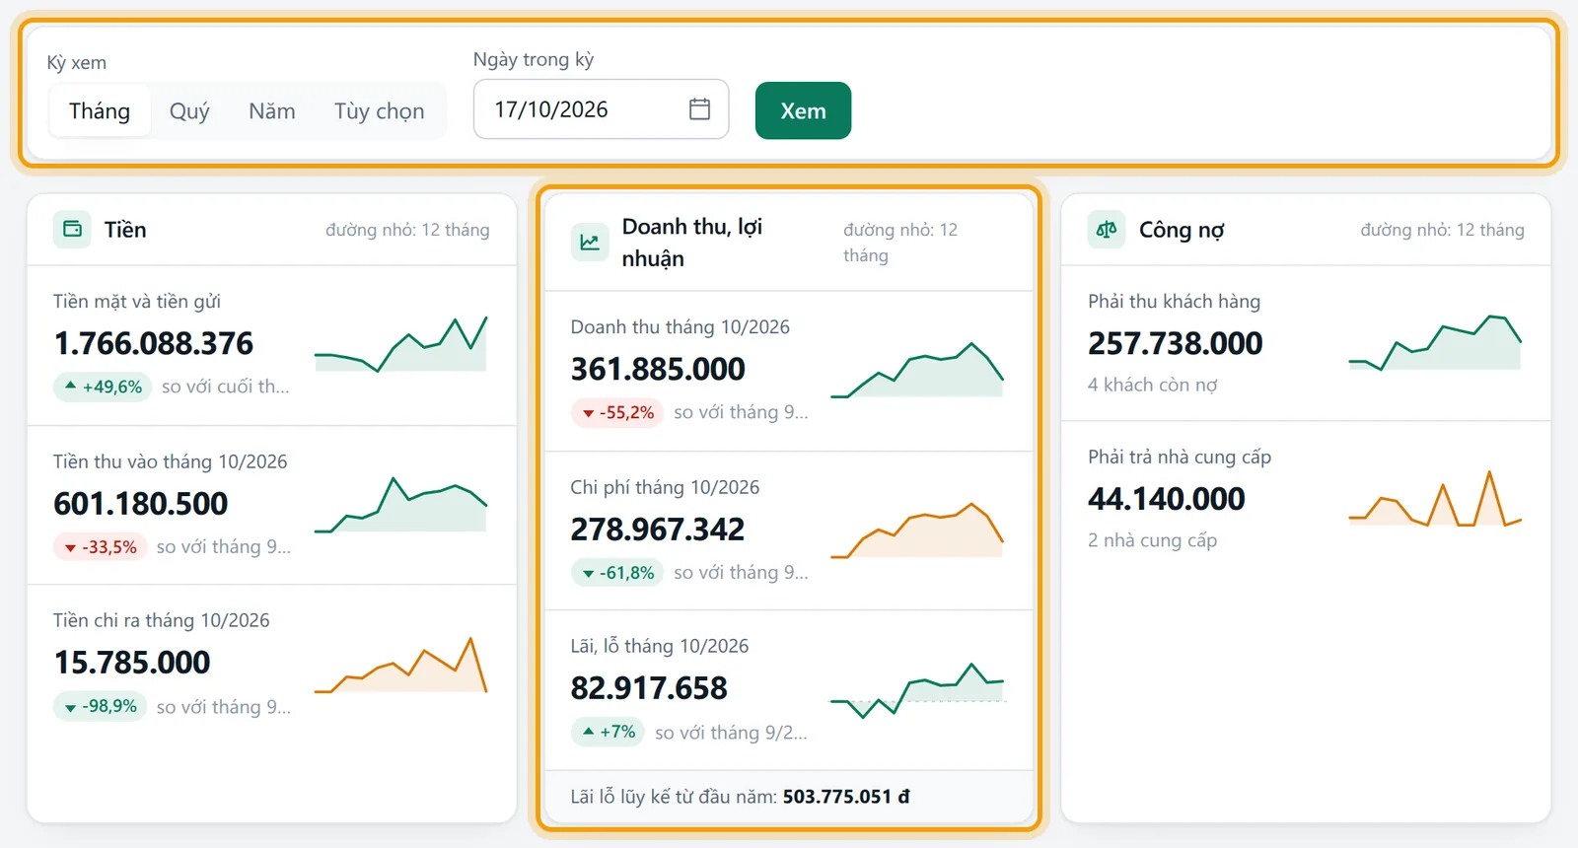Open the Lãi, lỗ tháng 10/2026 sparkline

click(x=917, y=690)
